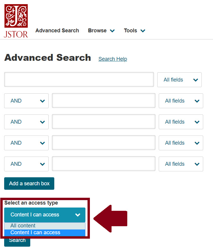The image size is (213, 252).
Task: Open the Search Help link
Action: pos(113,59)
